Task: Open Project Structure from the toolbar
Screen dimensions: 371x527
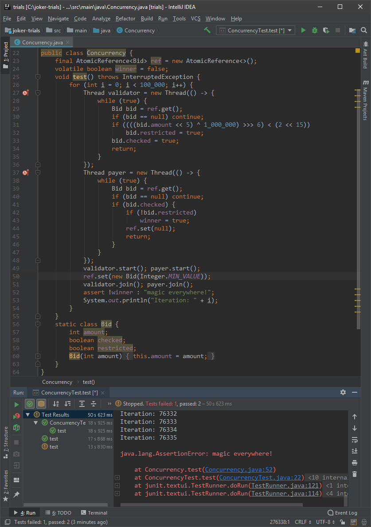Action: click(x=352, y=30)
